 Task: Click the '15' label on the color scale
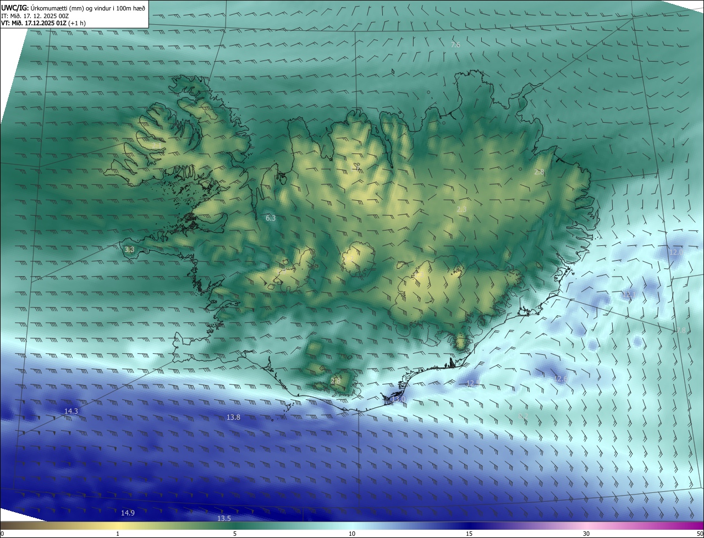pyautogui.click(x=469, y=534)
